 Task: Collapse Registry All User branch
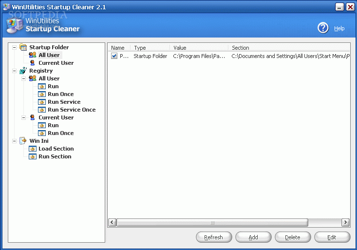[24, 78]
